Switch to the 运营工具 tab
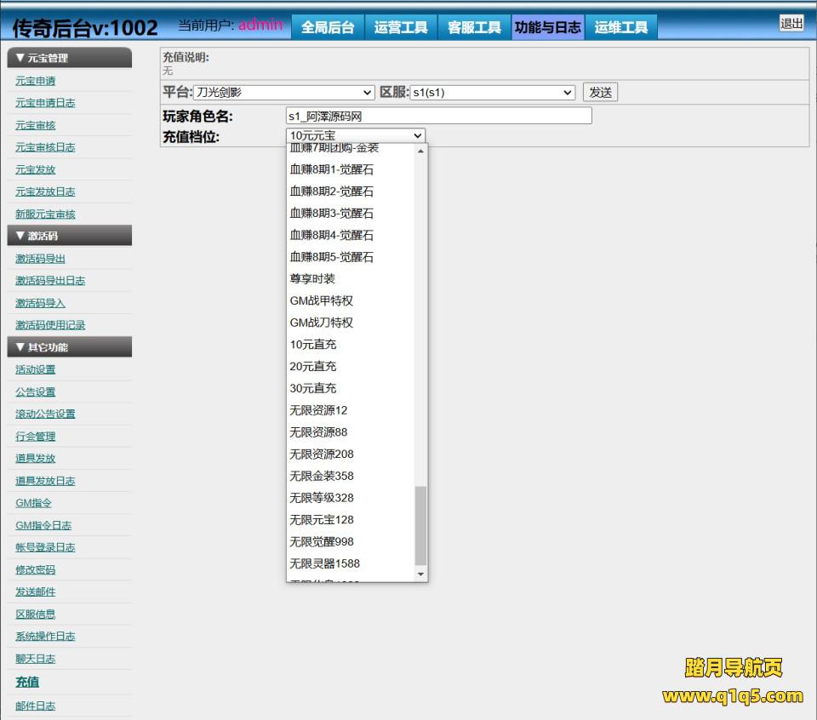 (x=401, y=27)
